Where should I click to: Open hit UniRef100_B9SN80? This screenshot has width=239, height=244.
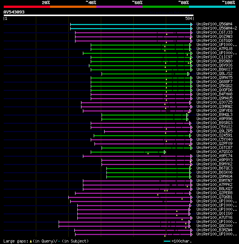(214, 61)
